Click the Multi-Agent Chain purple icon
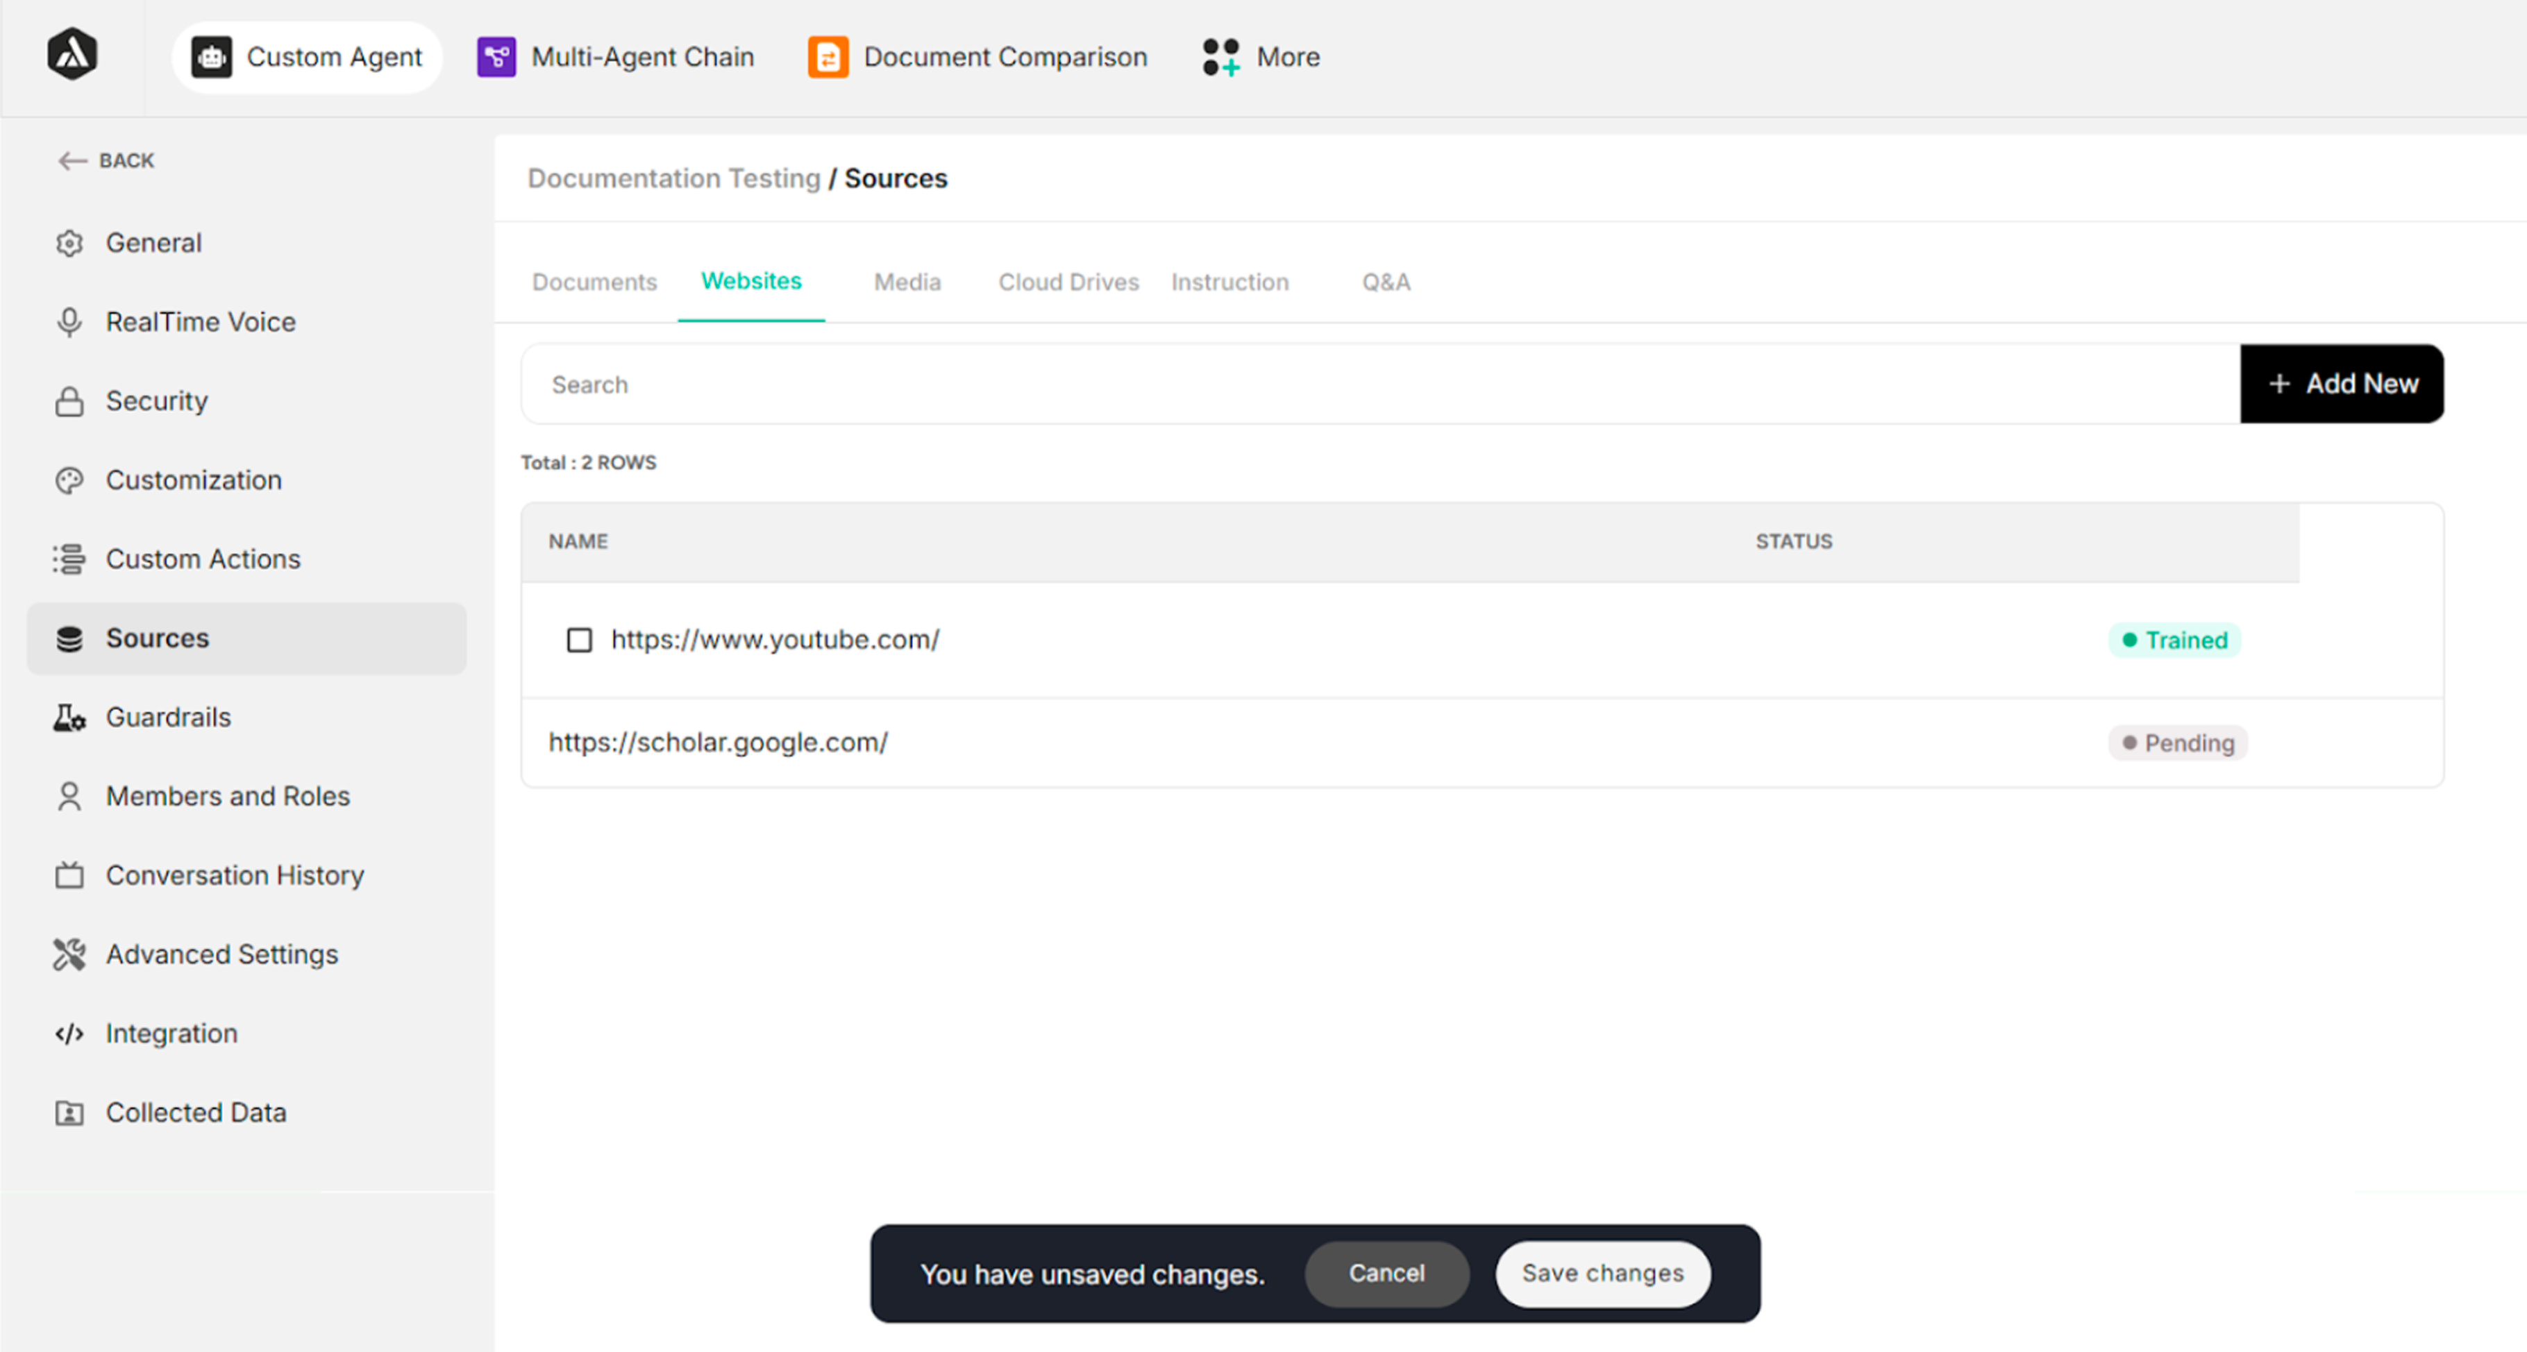Viewport: 2527px width, 1352px height. tap(496, 57)
